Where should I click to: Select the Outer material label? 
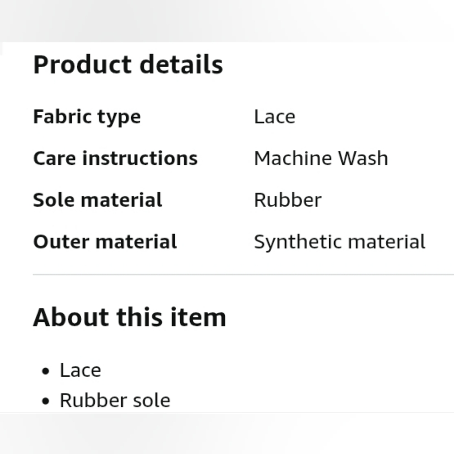[x=105, y=242]
